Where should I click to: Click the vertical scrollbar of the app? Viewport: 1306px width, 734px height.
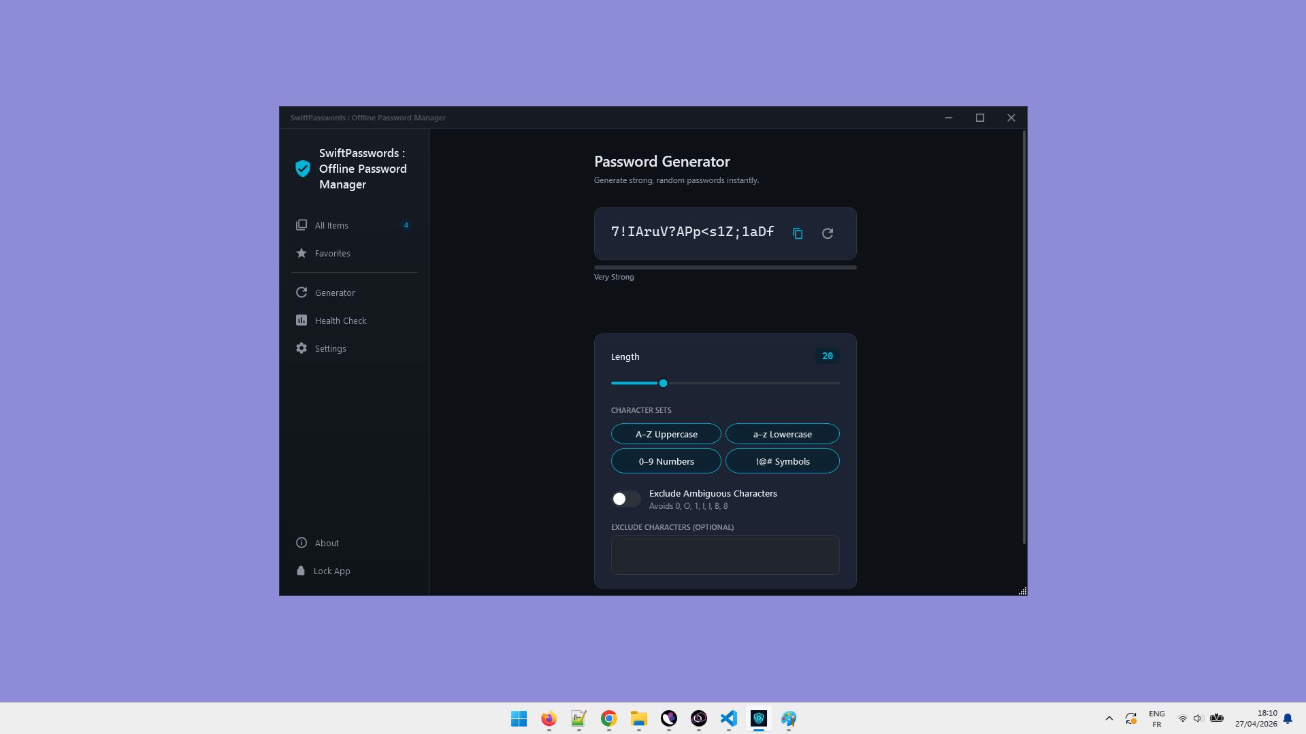click(x=1024, y=337)
